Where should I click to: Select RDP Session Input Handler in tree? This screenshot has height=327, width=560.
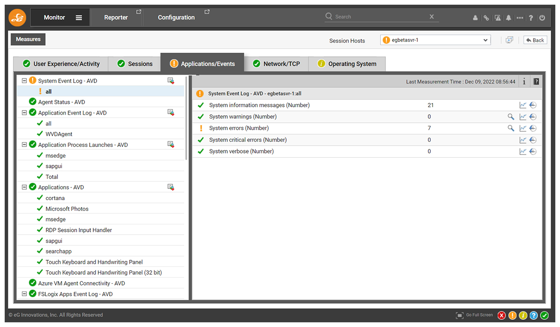(x=79, y=230)
